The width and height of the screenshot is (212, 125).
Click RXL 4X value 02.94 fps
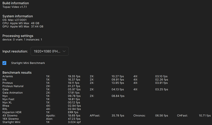click(x=74, y=109)
